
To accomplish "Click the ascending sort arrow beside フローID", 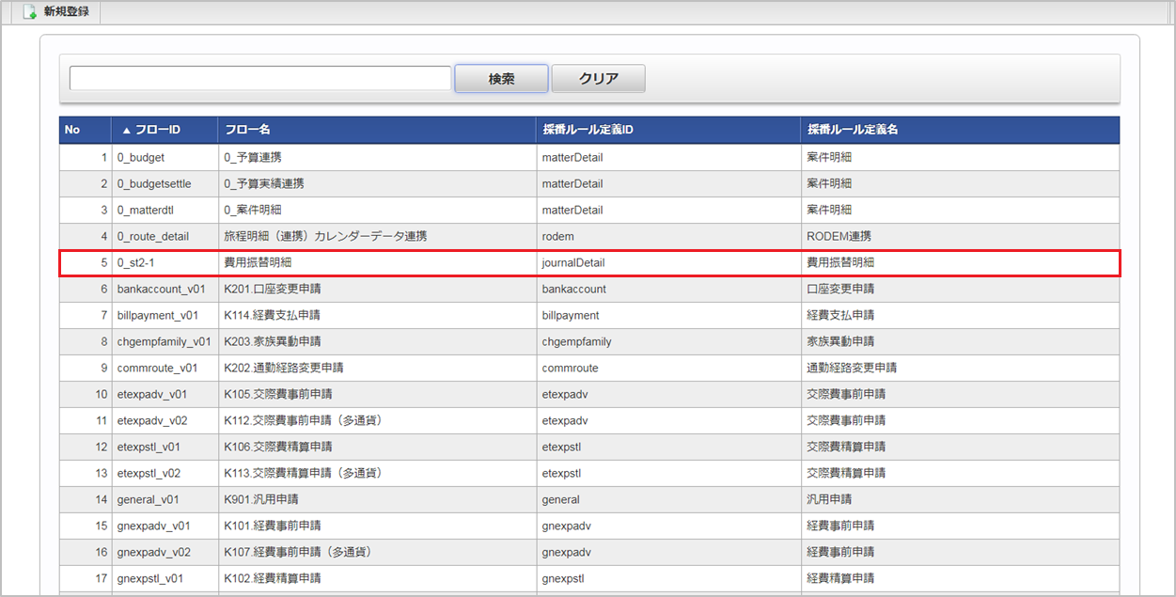I will coord(126,130).
